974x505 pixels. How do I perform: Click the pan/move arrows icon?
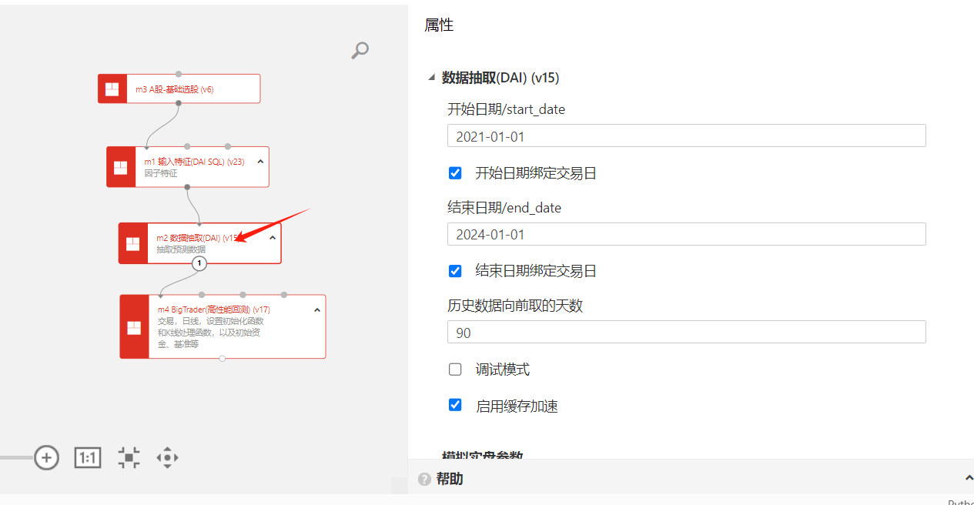167,457
